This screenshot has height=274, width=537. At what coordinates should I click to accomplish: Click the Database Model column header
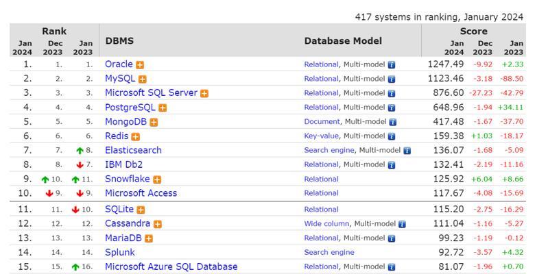343,40
